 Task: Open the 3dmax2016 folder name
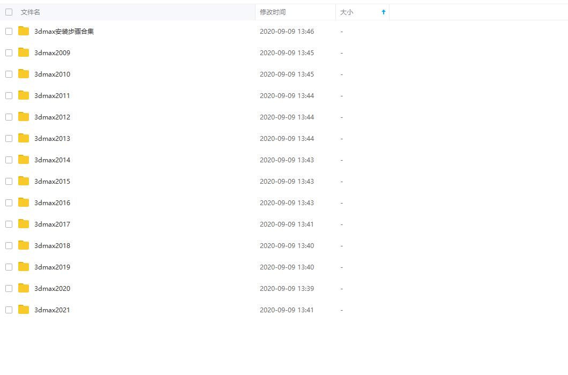[52, 202]
